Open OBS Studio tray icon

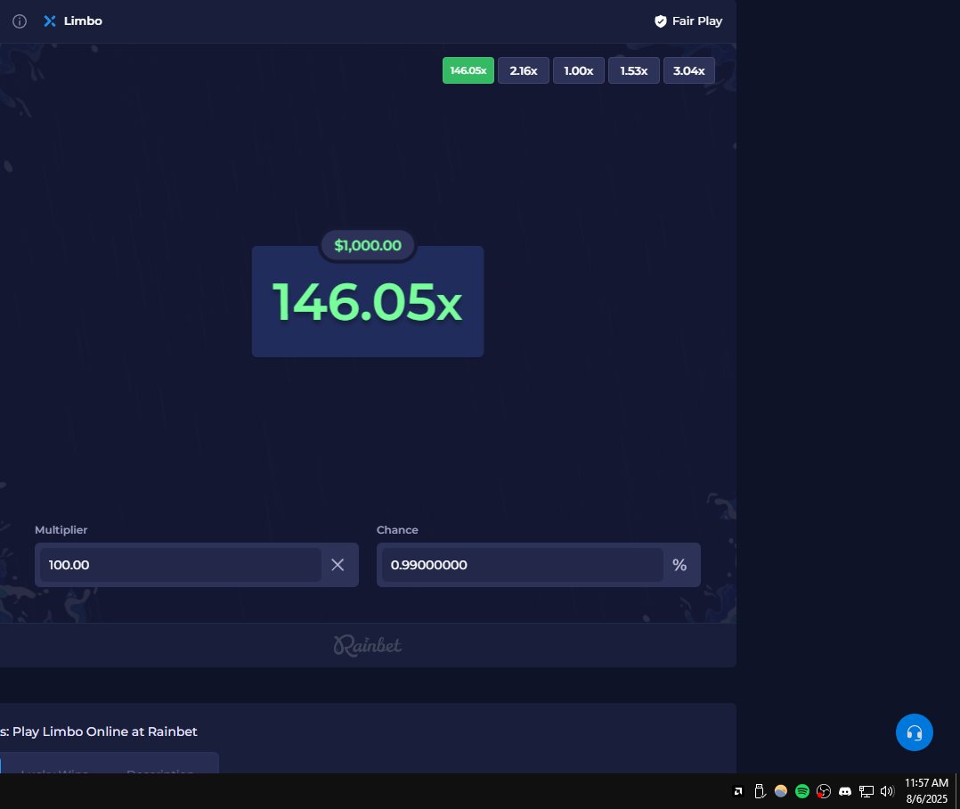pos(824,791)
